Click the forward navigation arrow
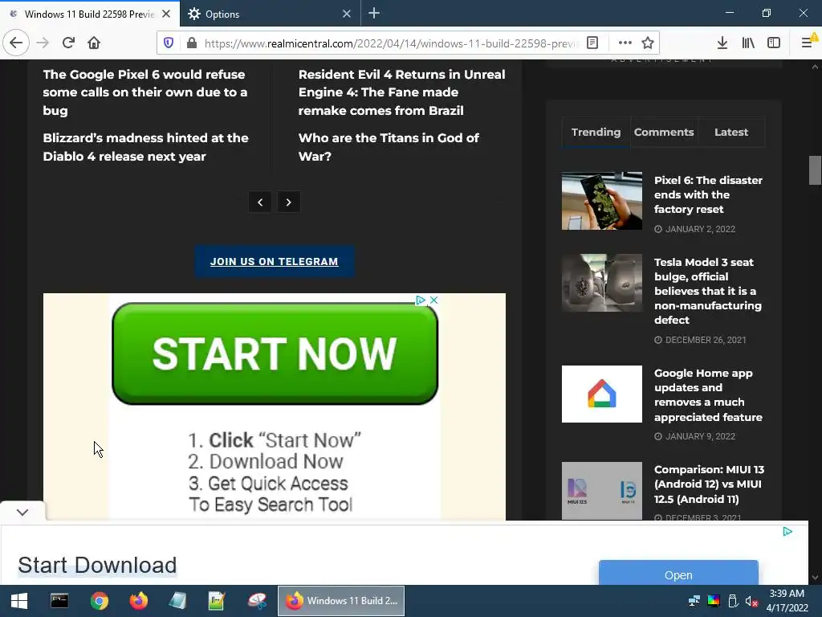Screen dimensions: 822x617 [43, 43]
